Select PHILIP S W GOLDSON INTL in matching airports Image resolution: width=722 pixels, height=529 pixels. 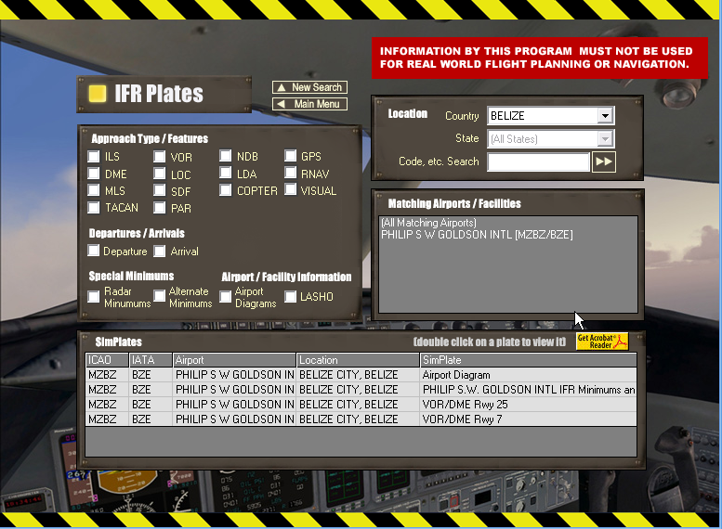(x=477, y=236)
